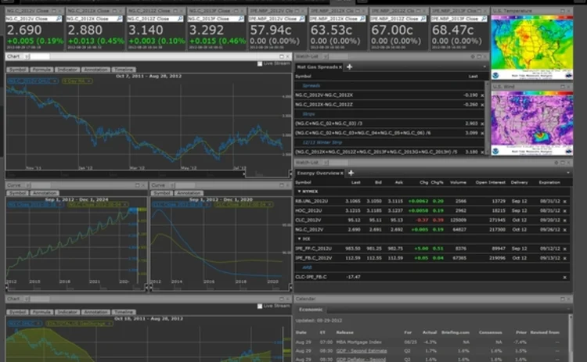
Task: Remove the HOC_2012U row
Action: click(x=565, y=211)
